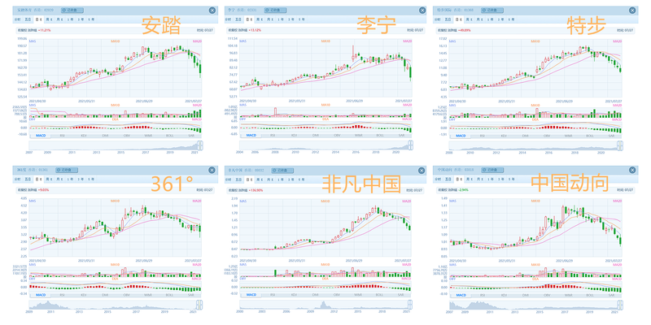Click the 李宁 timeline range handle
The height and width of the screenshot is (325, 651).
click(411, 145)
